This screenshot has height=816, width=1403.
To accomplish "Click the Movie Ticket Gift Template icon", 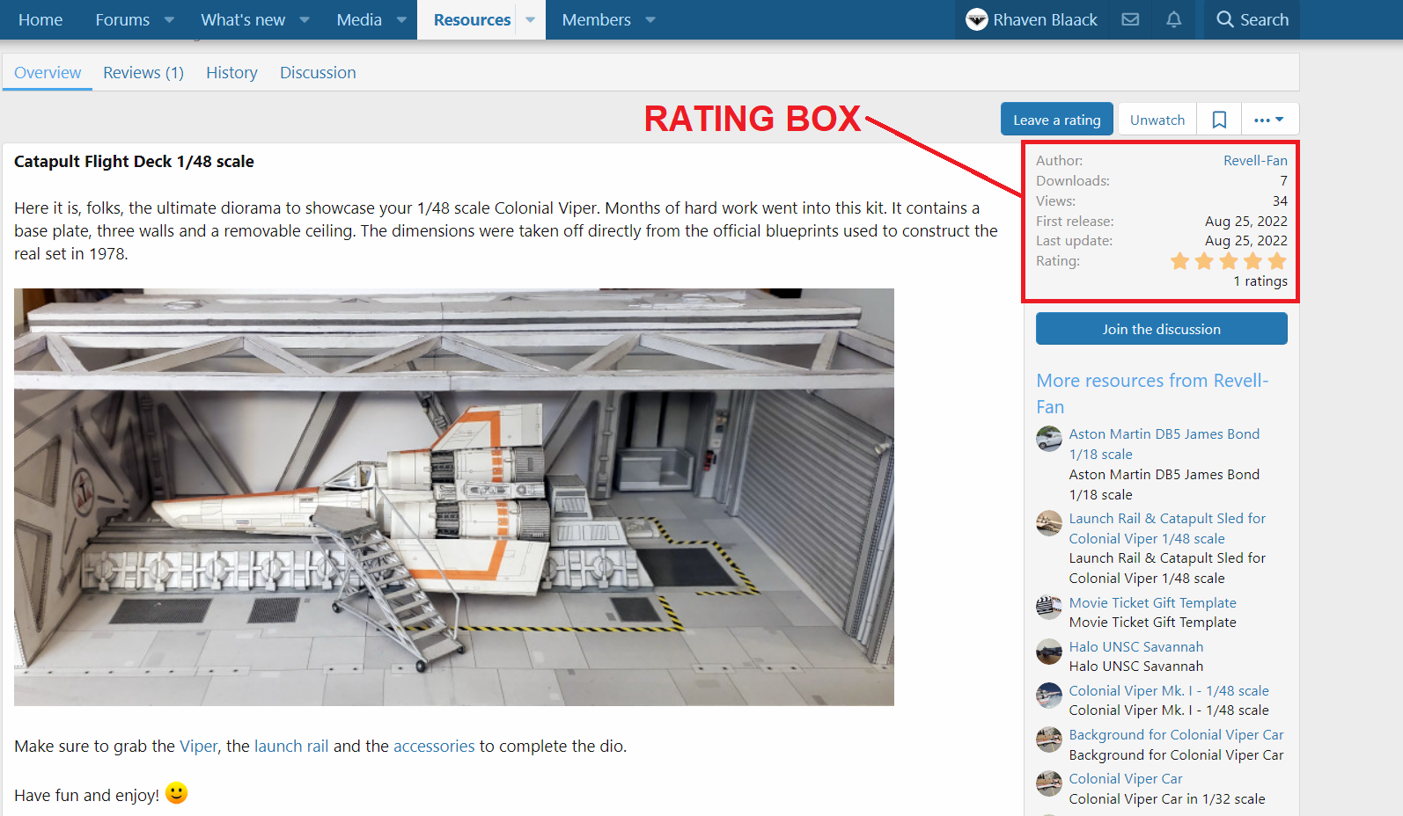I will 1048,607.
